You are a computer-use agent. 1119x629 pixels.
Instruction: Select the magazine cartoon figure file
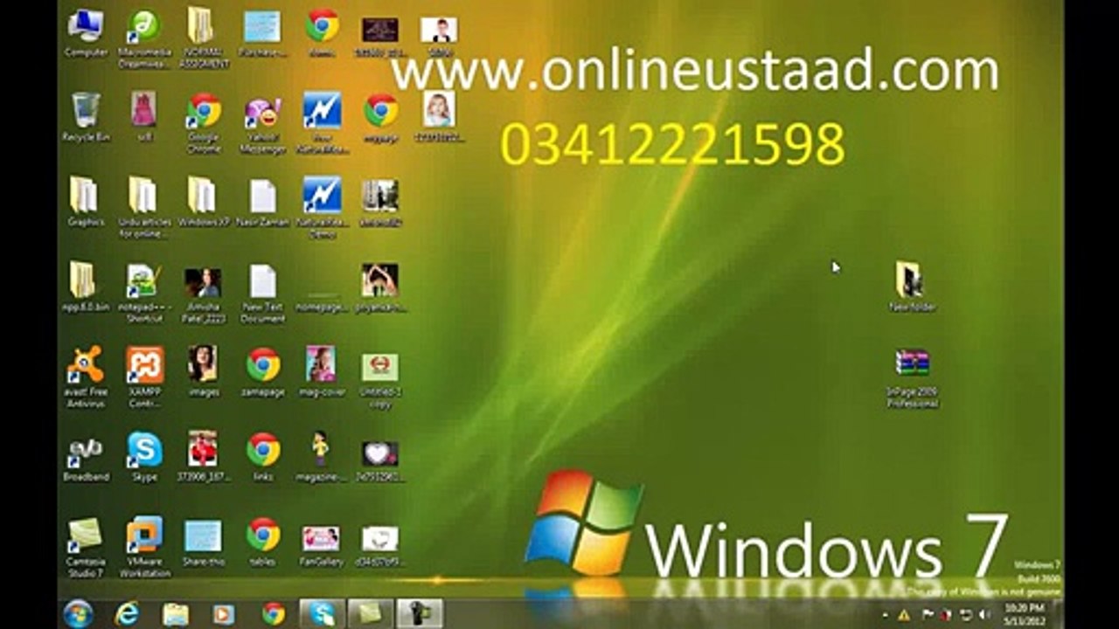(x=321, y=457)
